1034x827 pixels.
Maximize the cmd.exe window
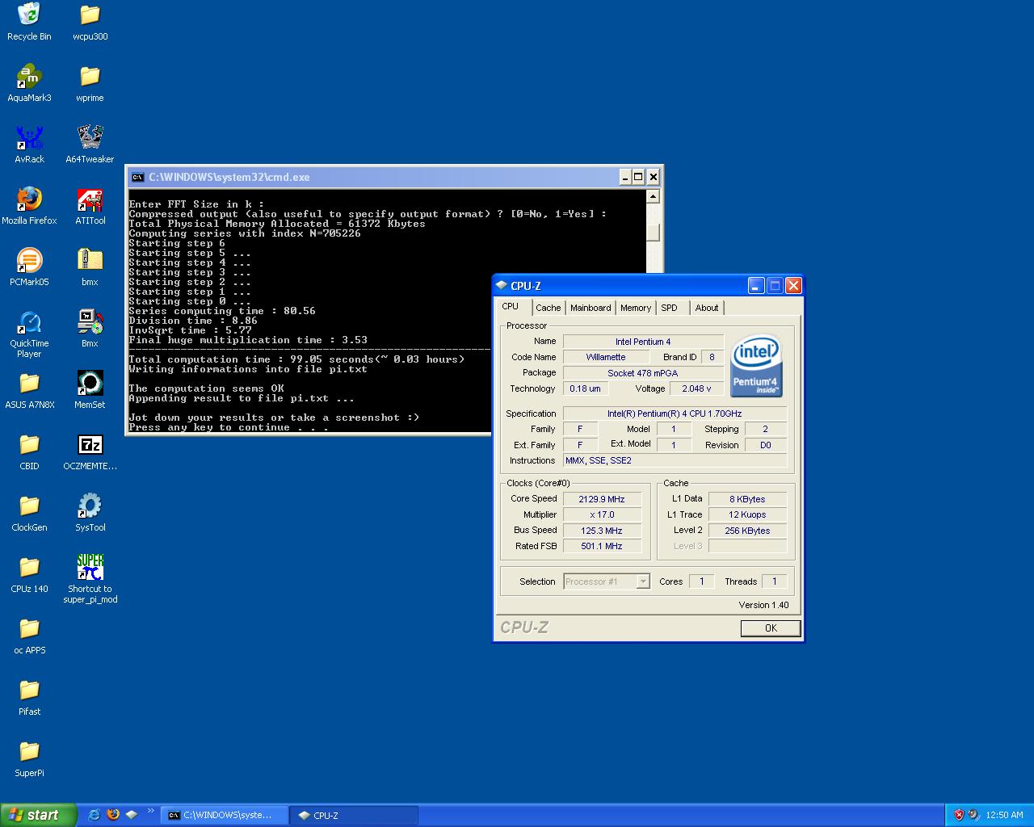[x=639, y=177]
